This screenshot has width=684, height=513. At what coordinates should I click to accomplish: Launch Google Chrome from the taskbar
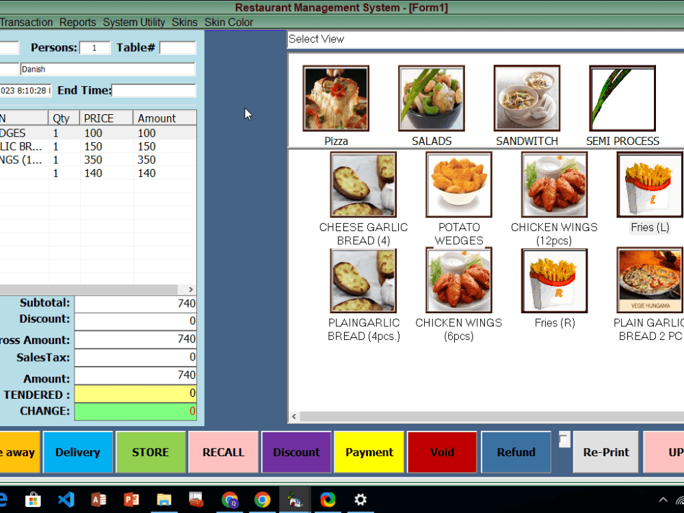click(x=263, y=500)
